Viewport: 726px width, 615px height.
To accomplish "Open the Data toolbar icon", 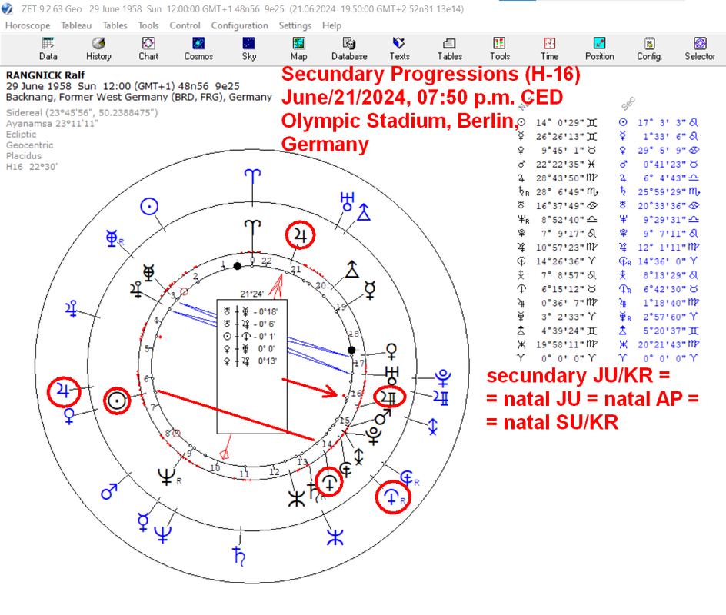I will point(48,49).
